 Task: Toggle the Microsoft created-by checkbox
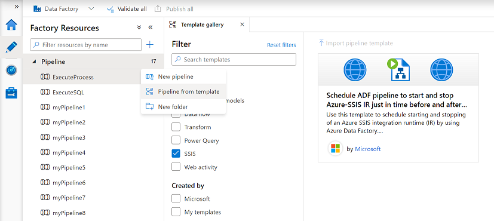click(176, 199)
